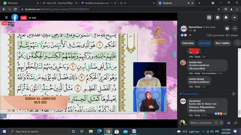Expand the account dropdown arrow
Viewport: 241px width, 135px height.
point(234,18)
